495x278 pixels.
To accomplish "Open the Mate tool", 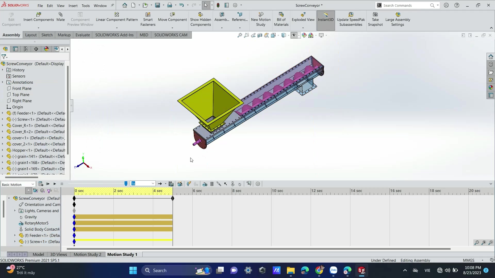I will (x=61, y=17).
